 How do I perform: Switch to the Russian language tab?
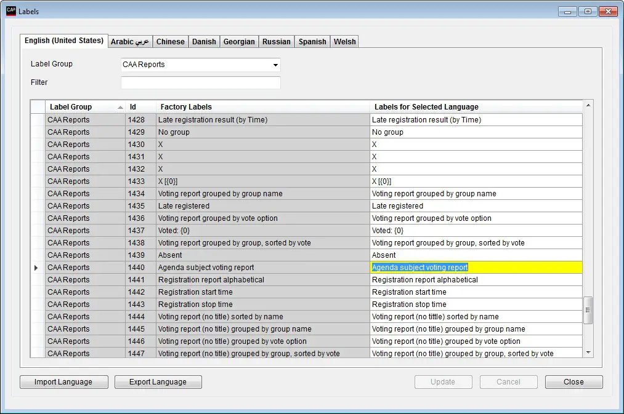point(276,41)
